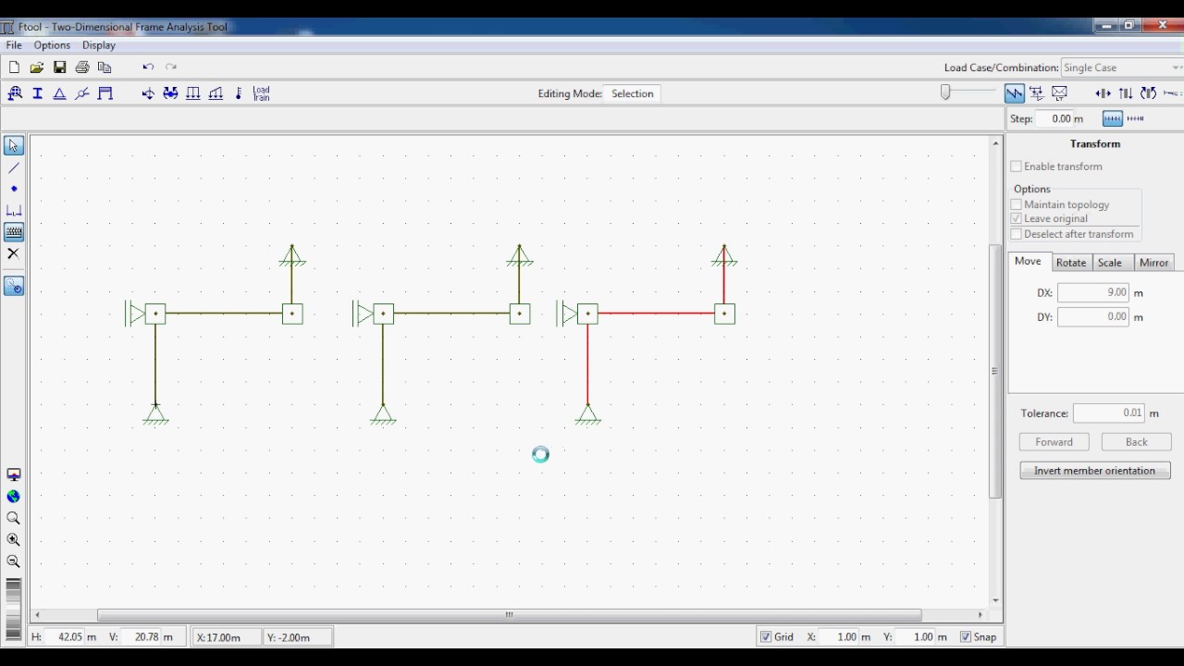Screen dimensions: 1184x666
Task: Zoom in with the plus magnifier
Action: (14, 540)
